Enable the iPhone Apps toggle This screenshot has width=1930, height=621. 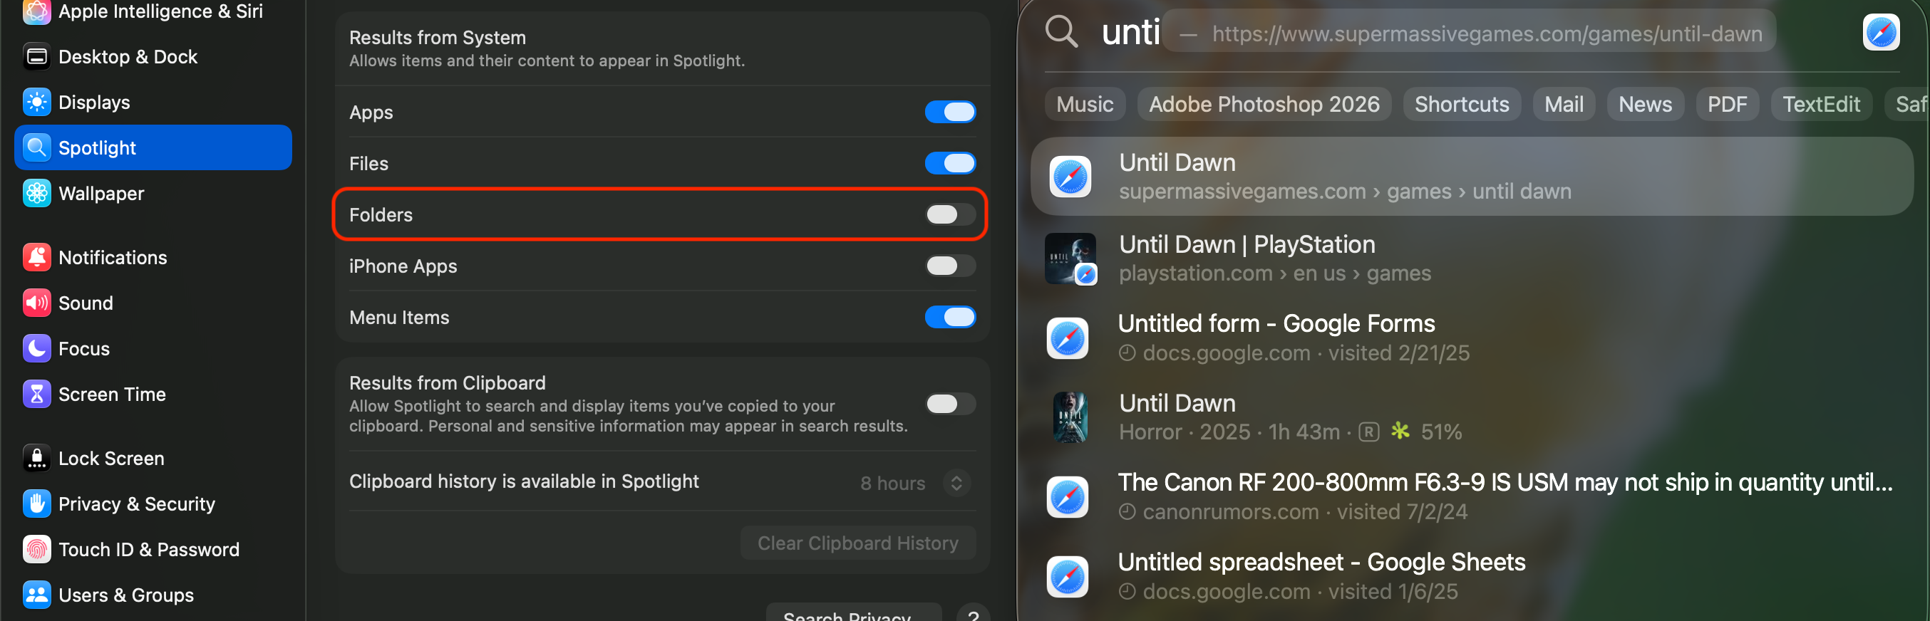point(950,266)
